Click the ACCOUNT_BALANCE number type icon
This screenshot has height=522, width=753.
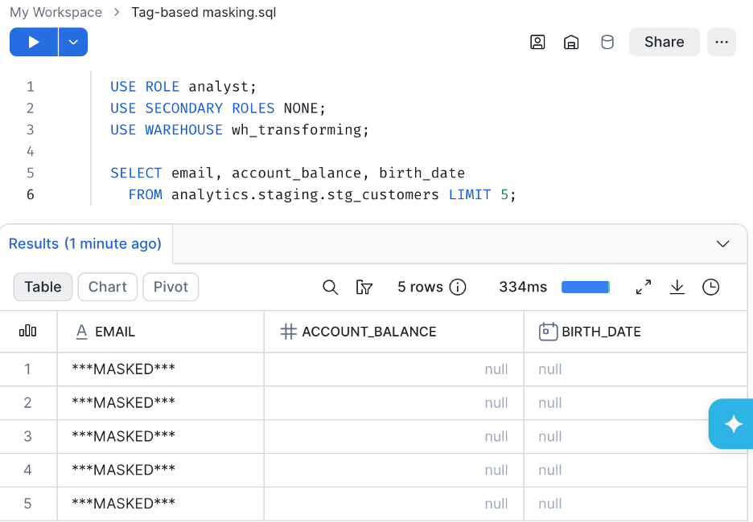[x=288, y=332]
